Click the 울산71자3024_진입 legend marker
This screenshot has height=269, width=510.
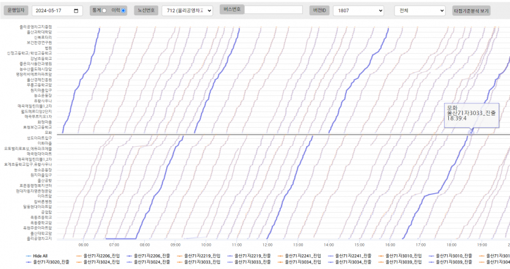[79, 261]
